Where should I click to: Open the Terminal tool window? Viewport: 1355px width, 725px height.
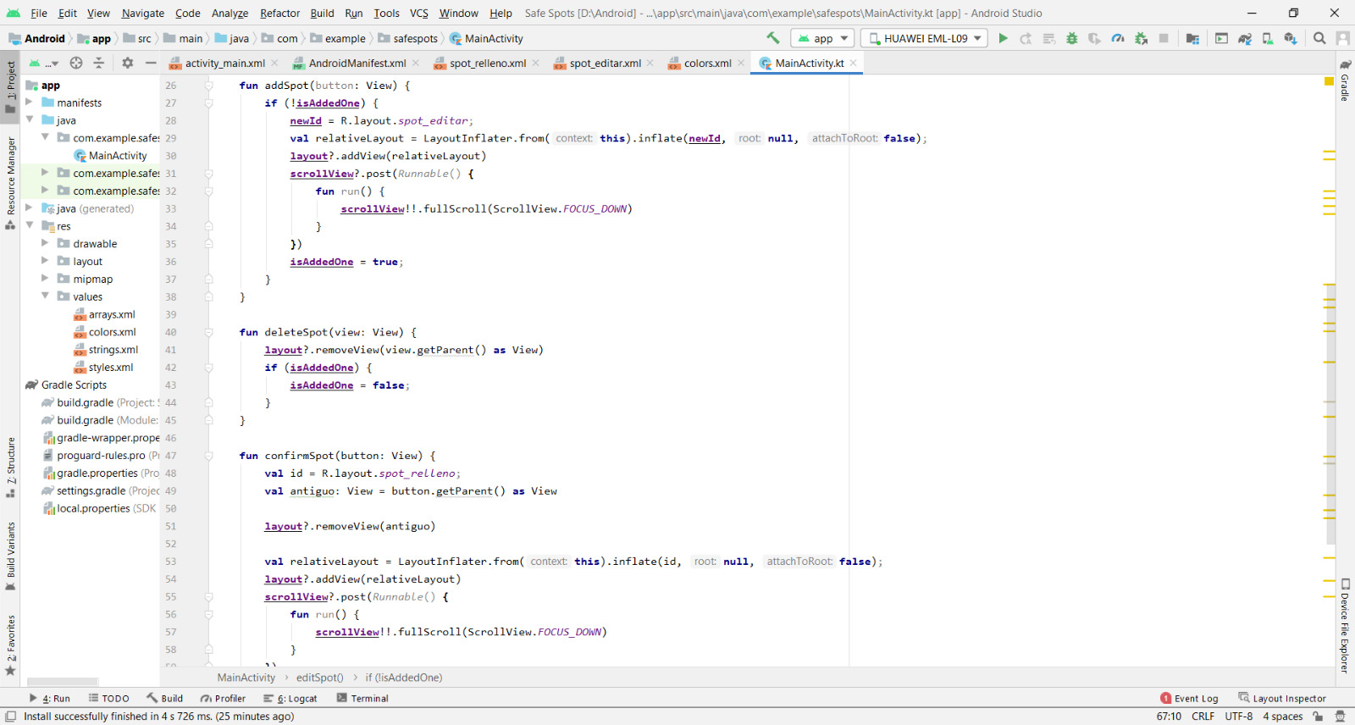[362, 698]
